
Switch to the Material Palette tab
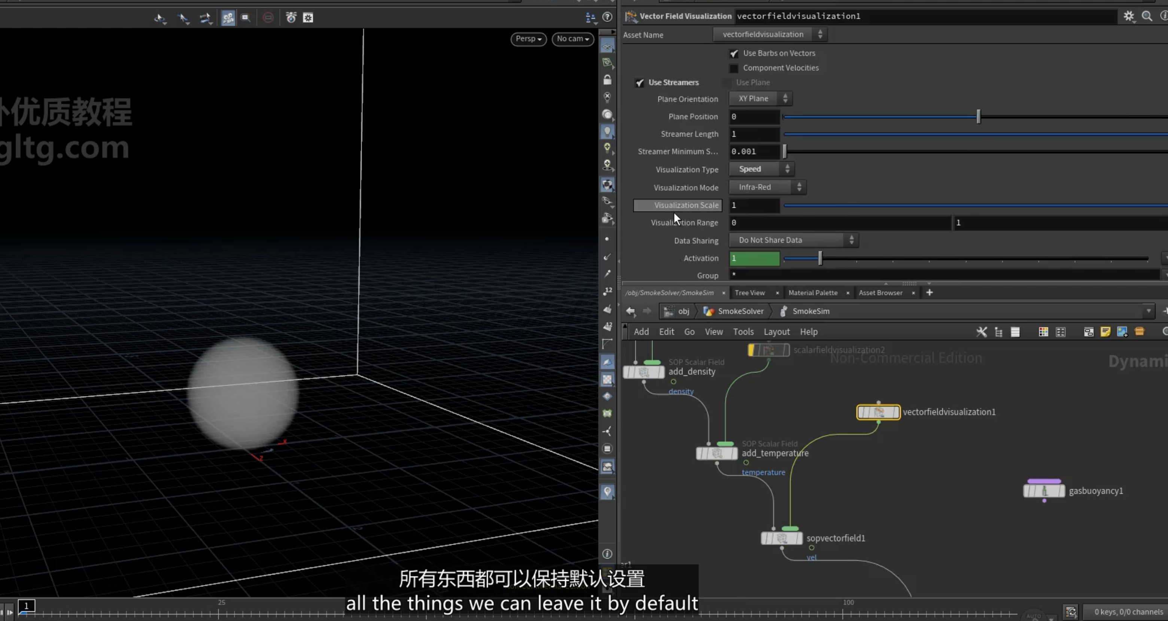coord(813,293)
